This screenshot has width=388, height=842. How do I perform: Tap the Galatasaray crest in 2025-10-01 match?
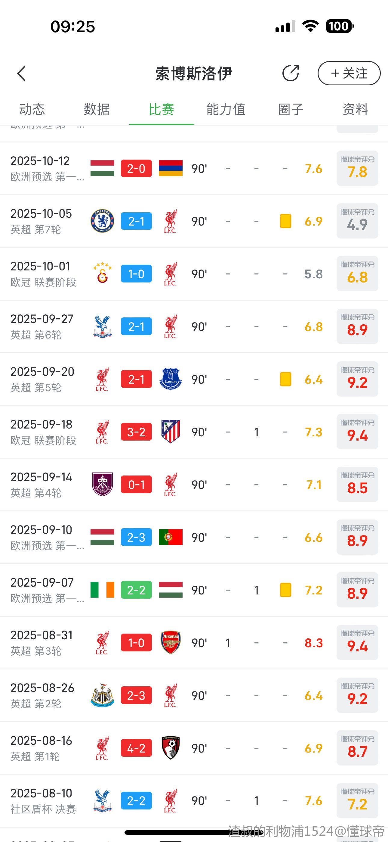(x=102, y=274)
